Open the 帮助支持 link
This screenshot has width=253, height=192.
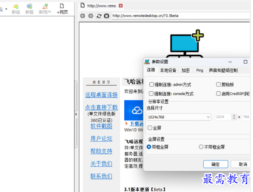101,151
